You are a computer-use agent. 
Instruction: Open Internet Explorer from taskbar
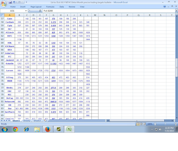click(26, 129)
